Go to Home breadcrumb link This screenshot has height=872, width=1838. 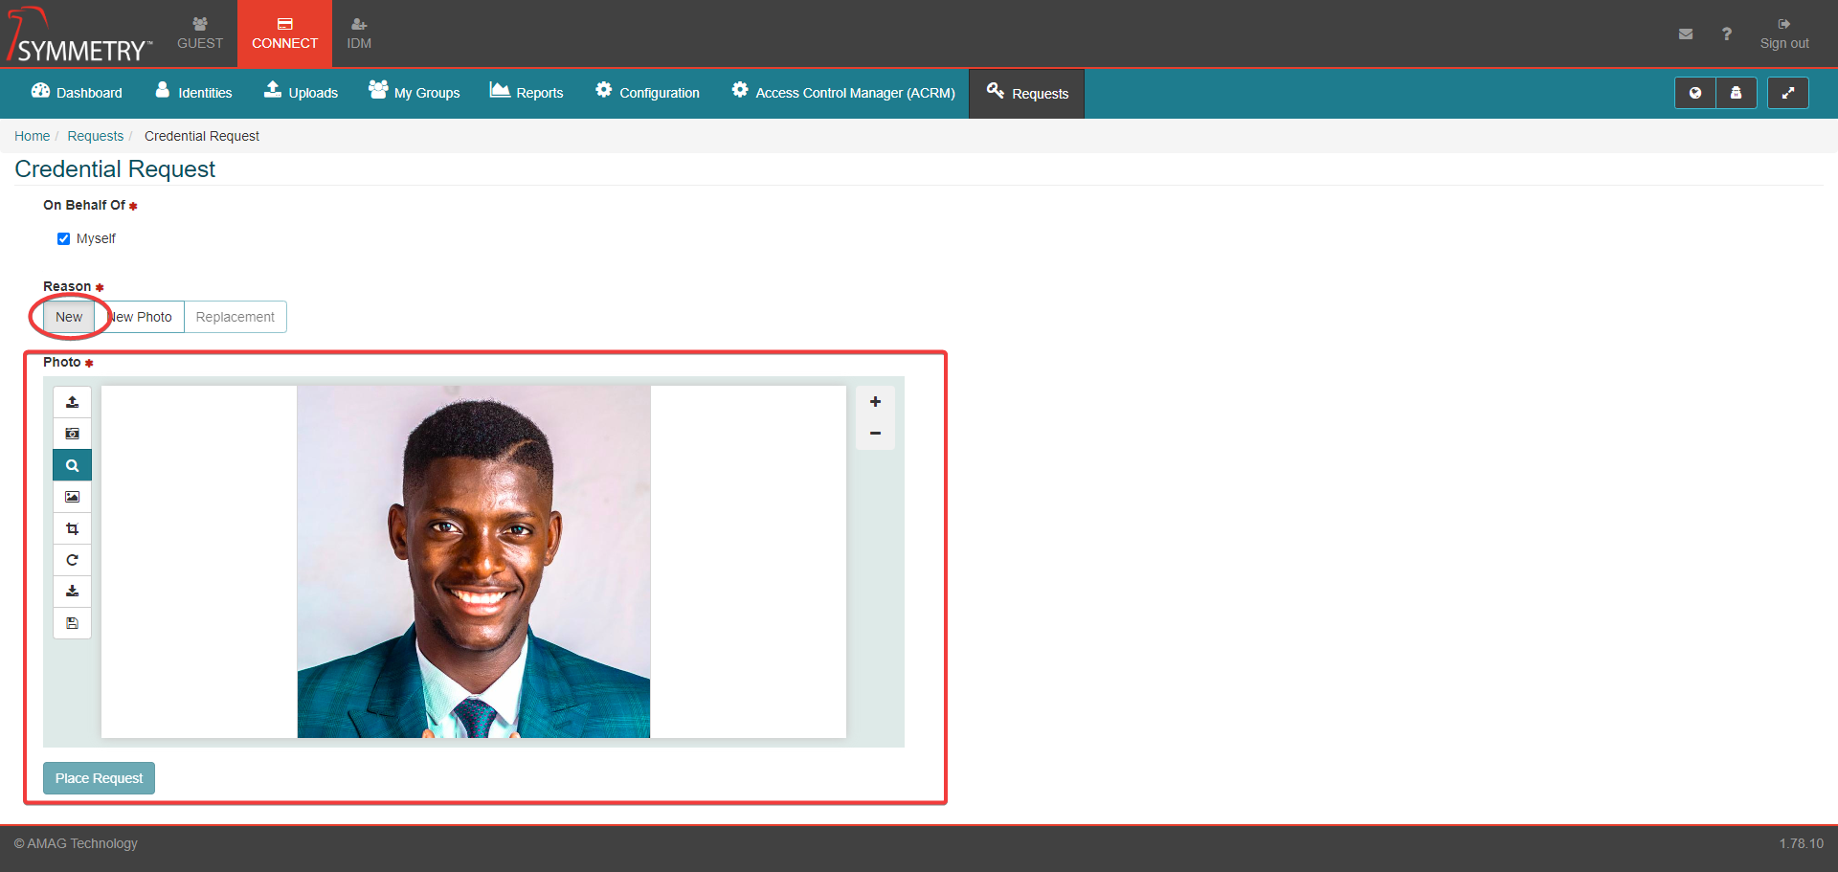point(32,136)
